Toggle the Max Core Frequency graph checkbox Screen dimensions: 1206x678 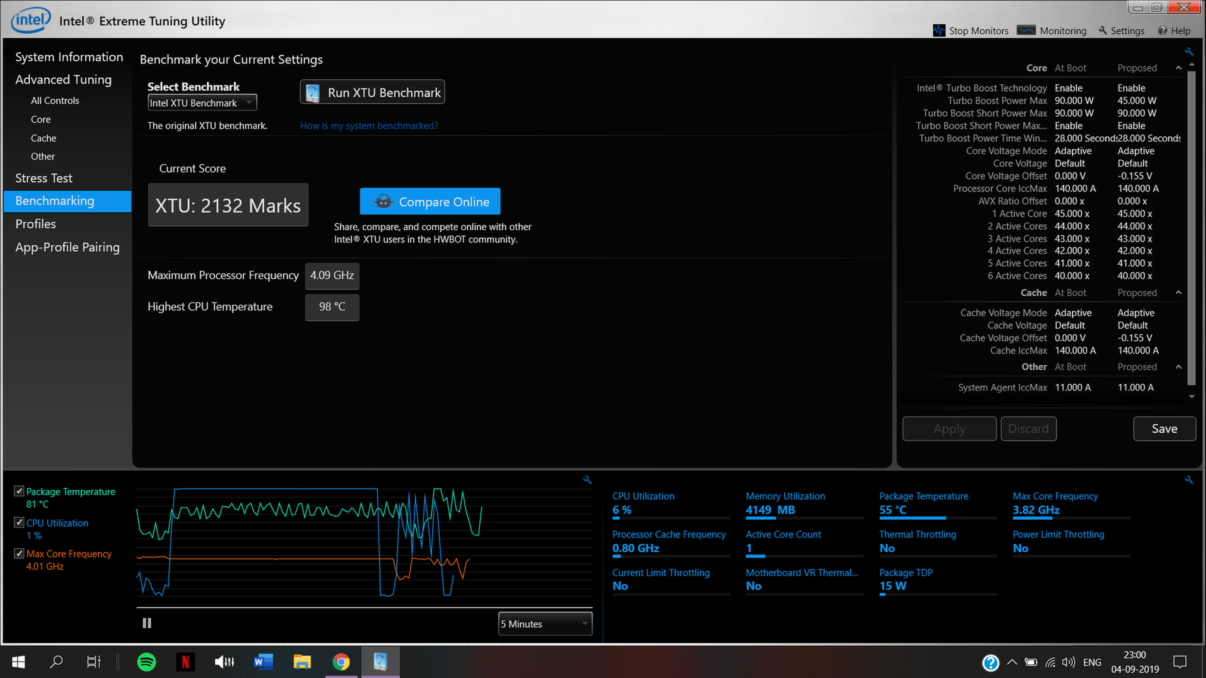pyautogui.click(x=19, y=553)
